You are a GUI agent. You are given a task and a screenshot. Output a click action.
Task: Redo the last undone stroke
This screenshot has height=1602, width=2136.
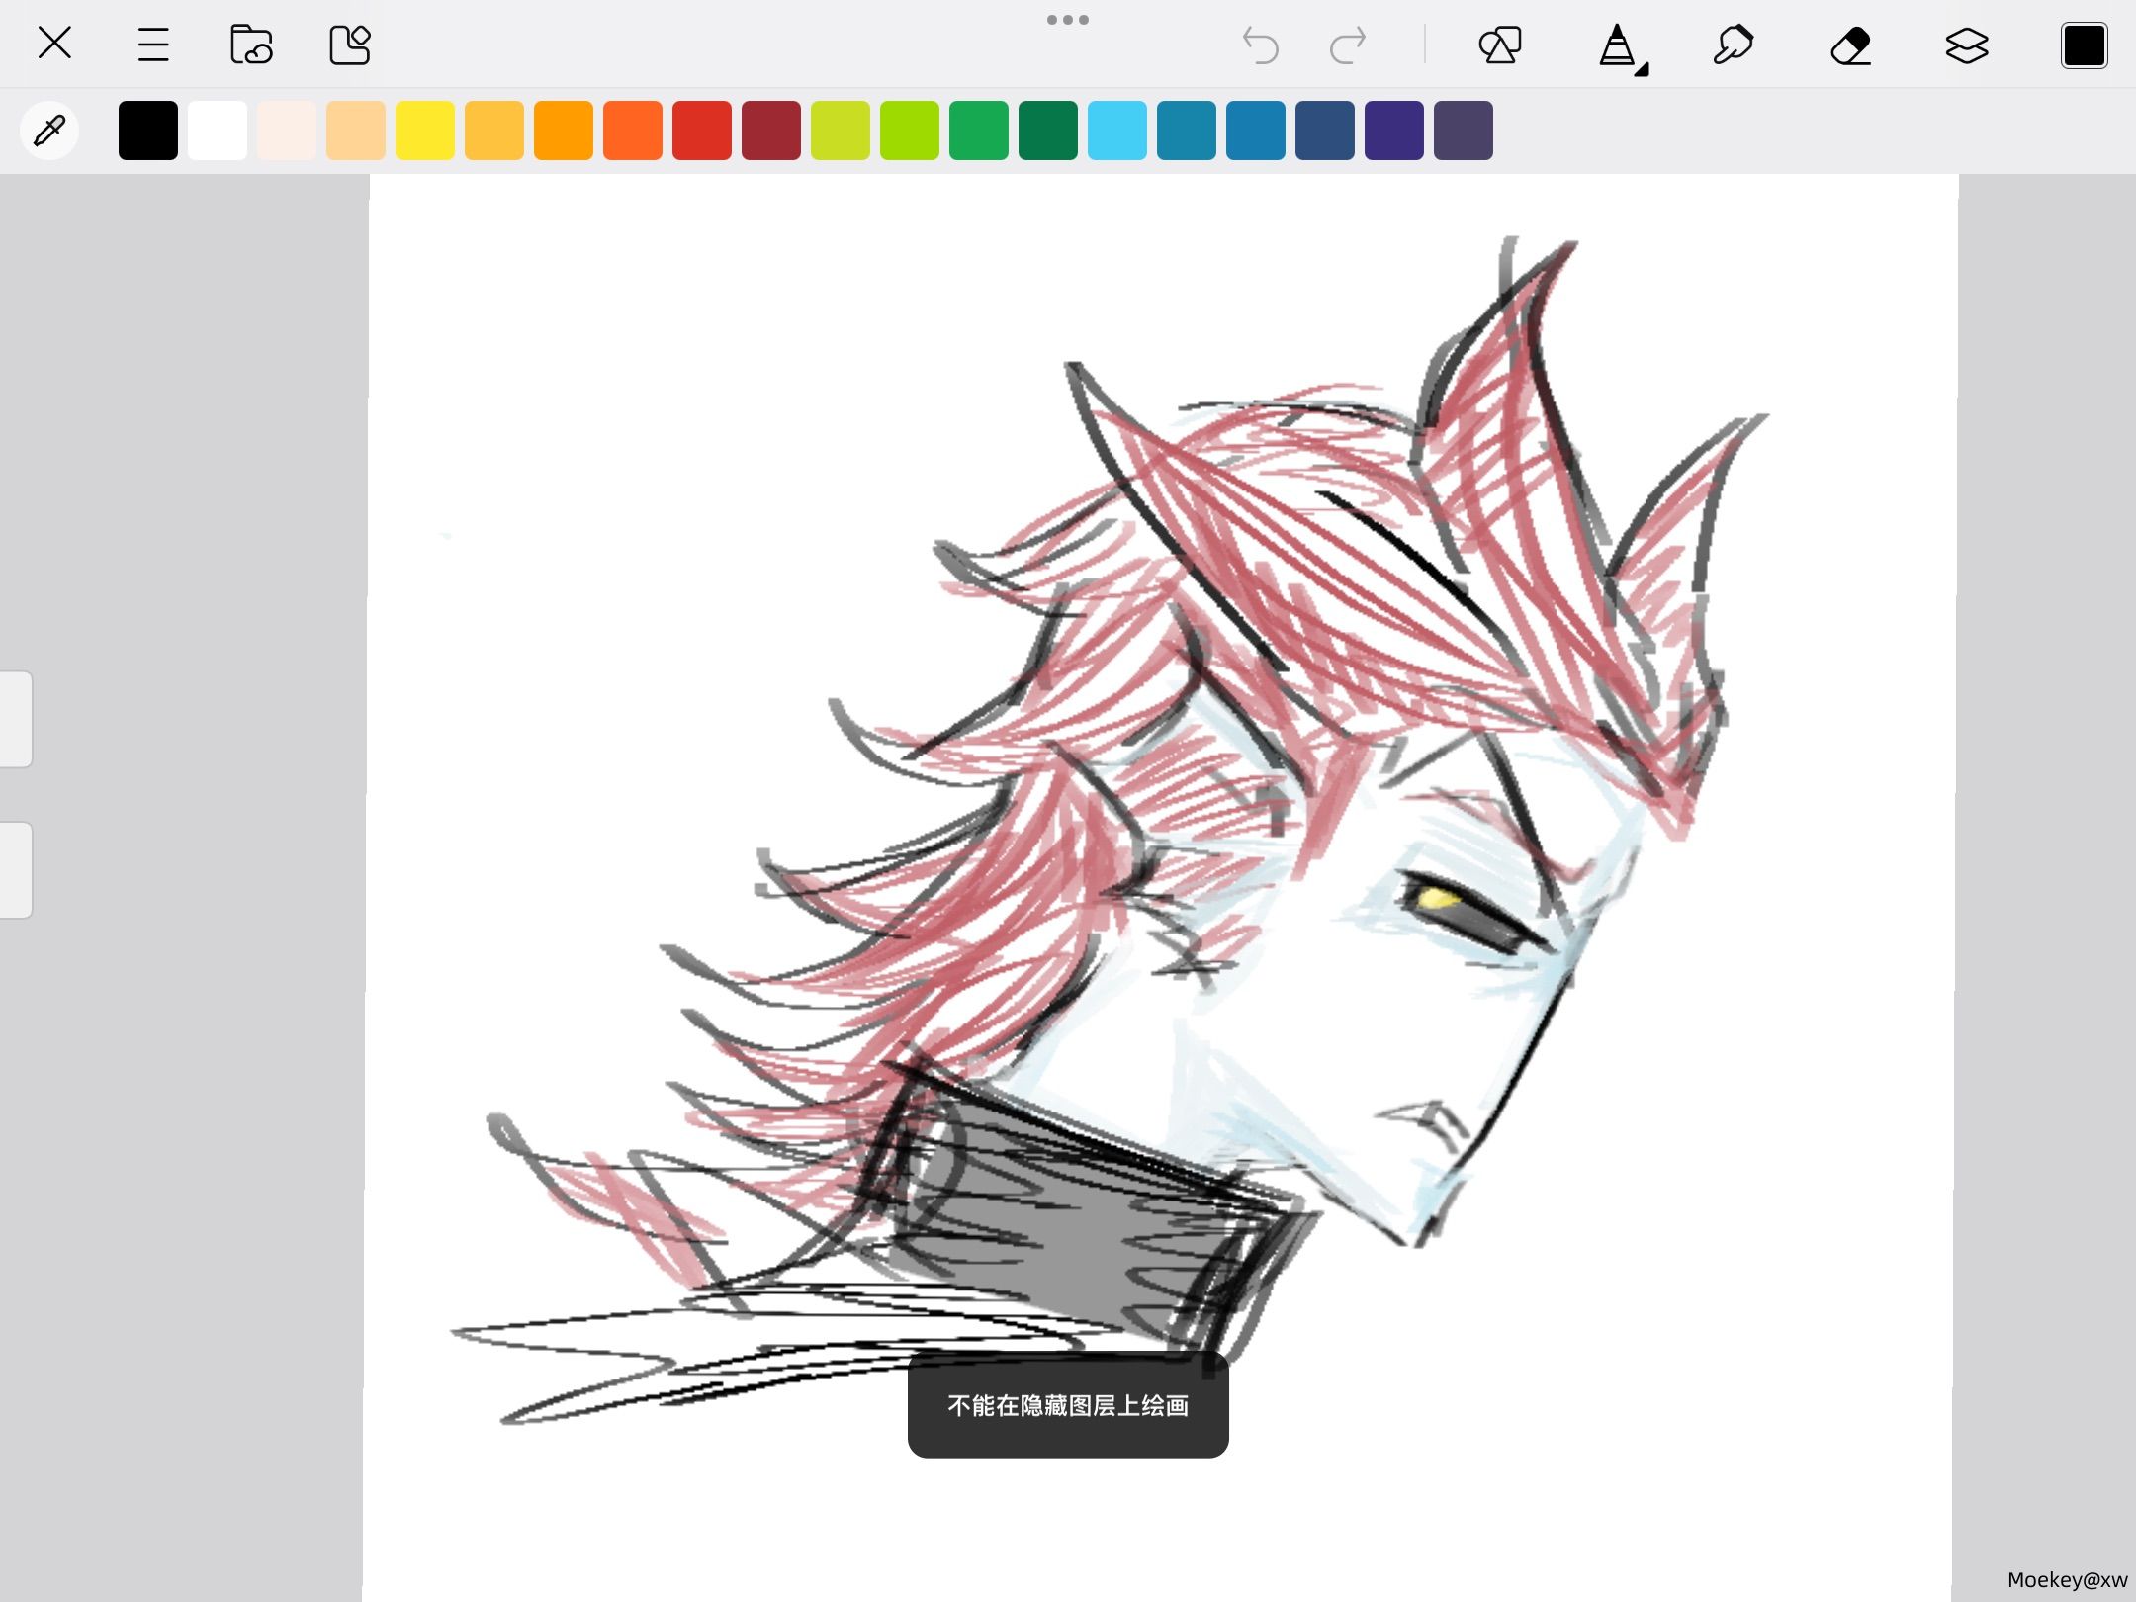1347,45
